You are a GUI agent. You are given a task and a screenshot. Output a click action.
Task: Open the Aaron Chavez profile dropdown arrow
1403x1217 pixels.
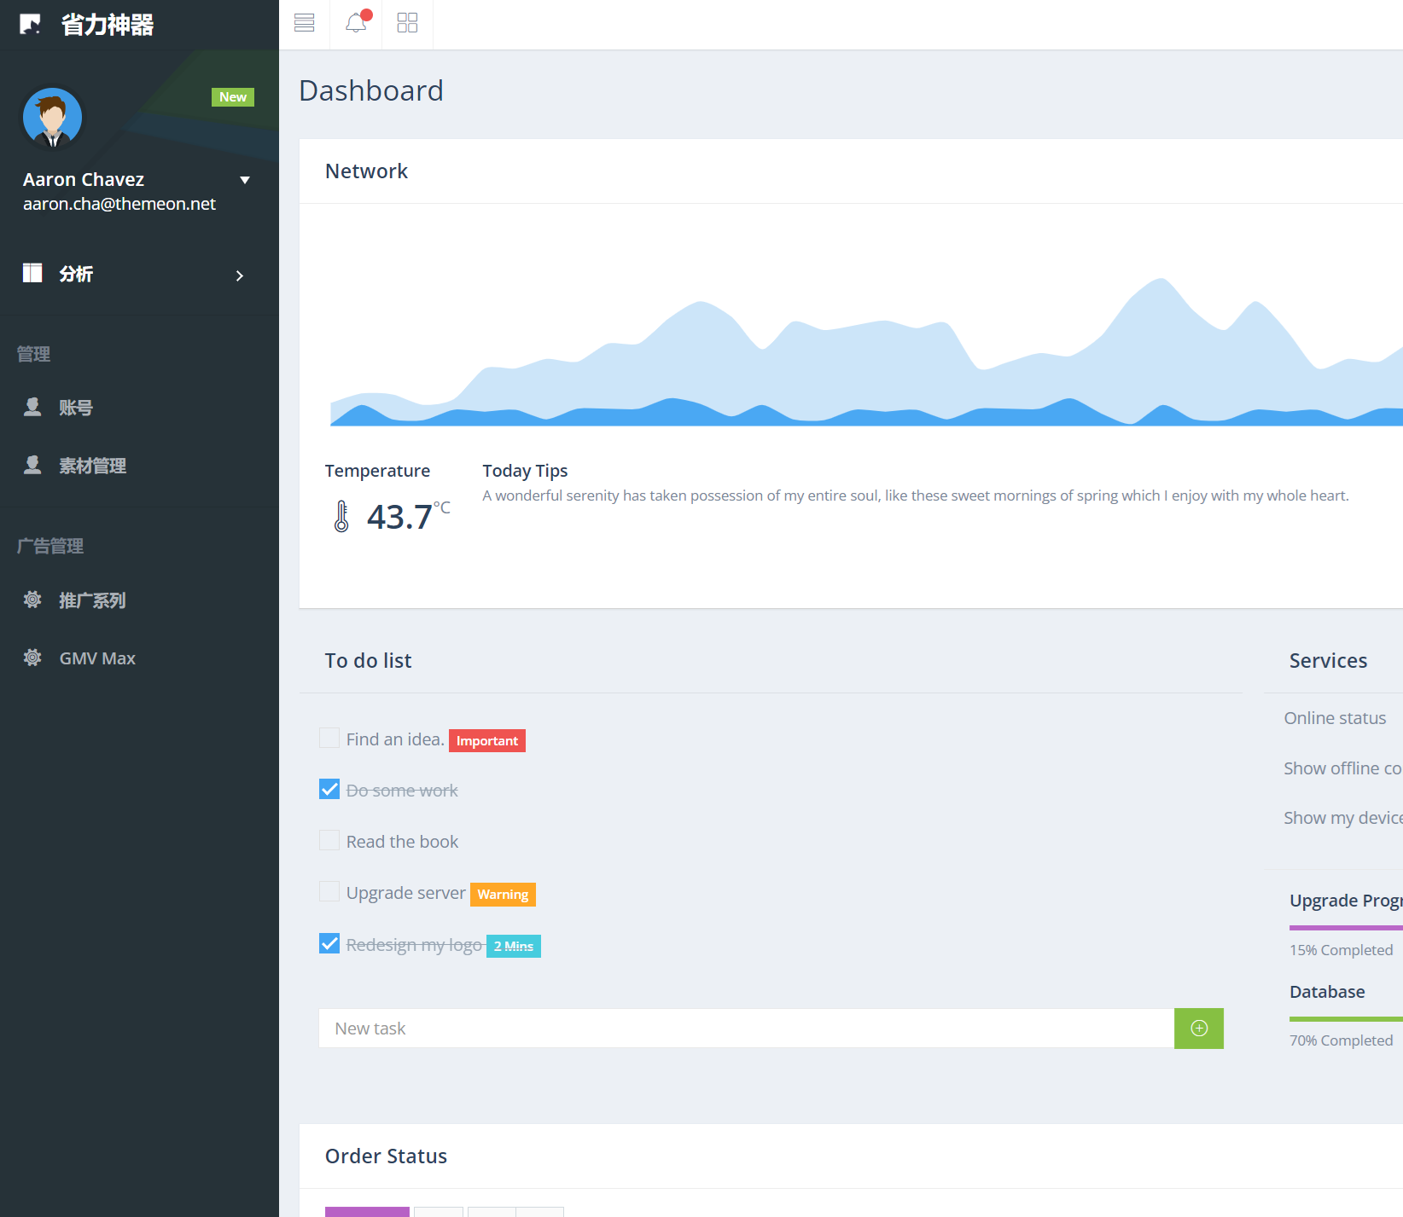[245, 180]
